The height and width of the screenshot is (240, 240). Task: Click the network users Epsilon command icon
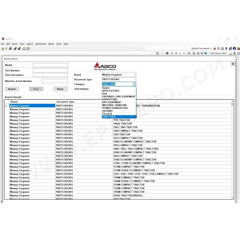[223, 48]
